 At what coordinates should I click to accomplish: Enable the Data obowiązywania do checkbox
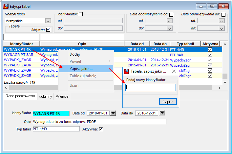223,15
